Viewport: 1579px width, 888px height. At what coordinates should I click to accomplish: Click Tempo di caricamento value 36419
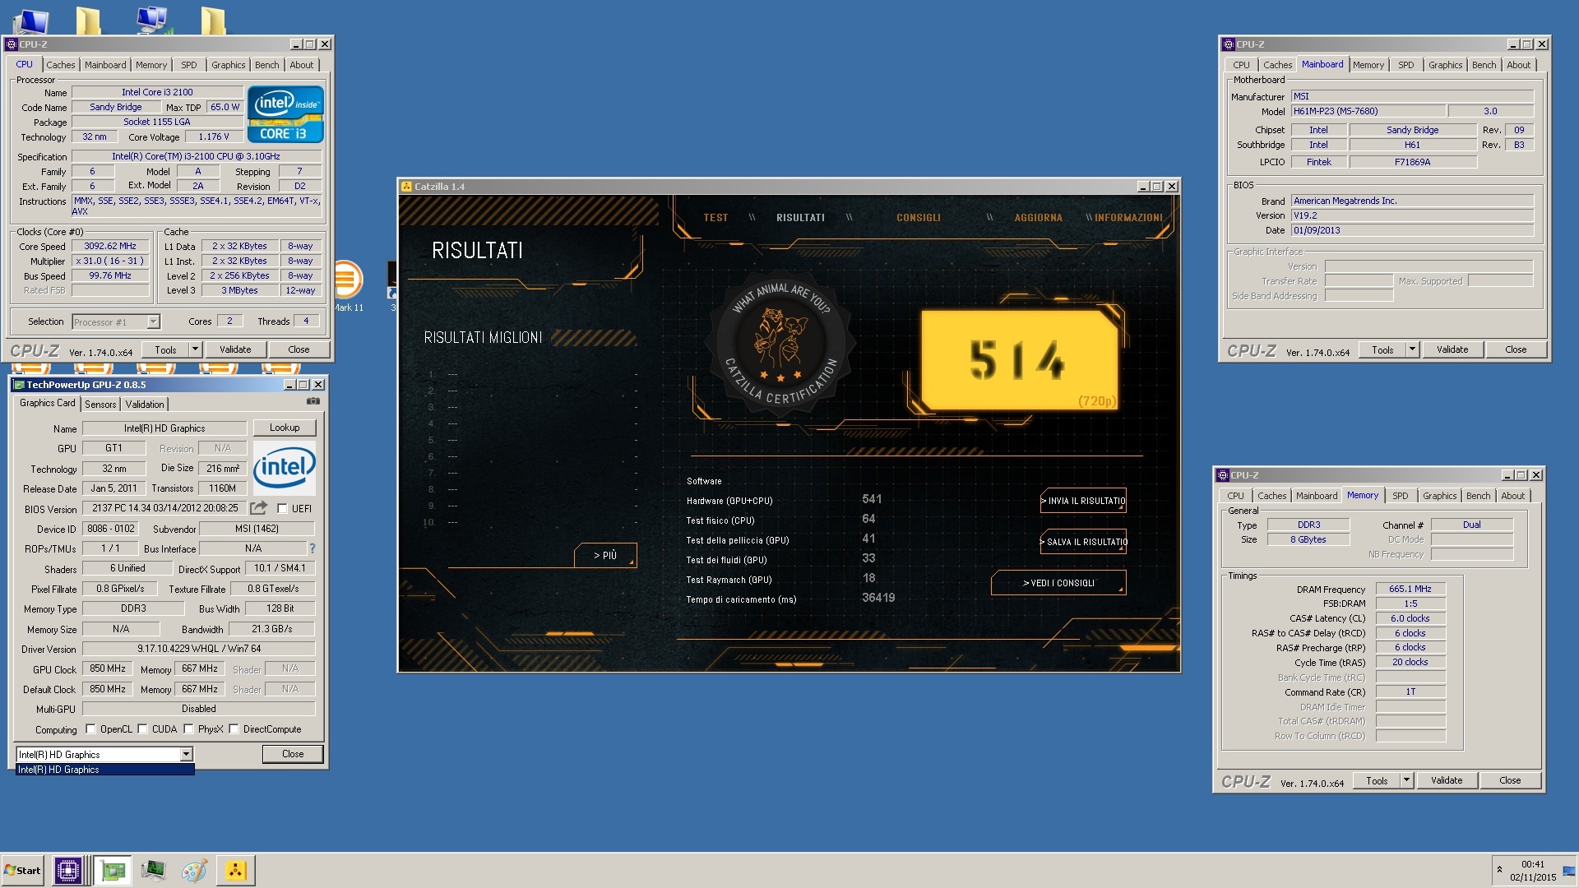click(878, 599)
